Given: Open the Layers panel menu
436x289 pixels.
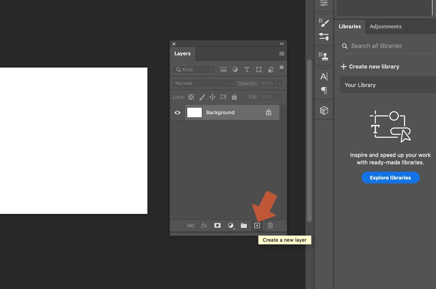Looking at the screenshot, I should 282,53.
